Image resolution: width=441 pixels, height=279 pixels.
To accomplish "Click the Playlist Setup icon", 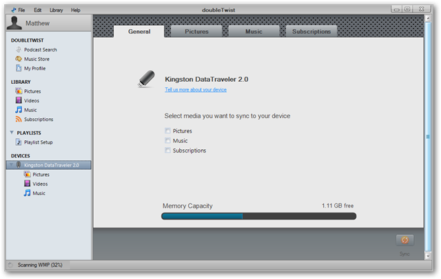I will (x=19, y=142).
